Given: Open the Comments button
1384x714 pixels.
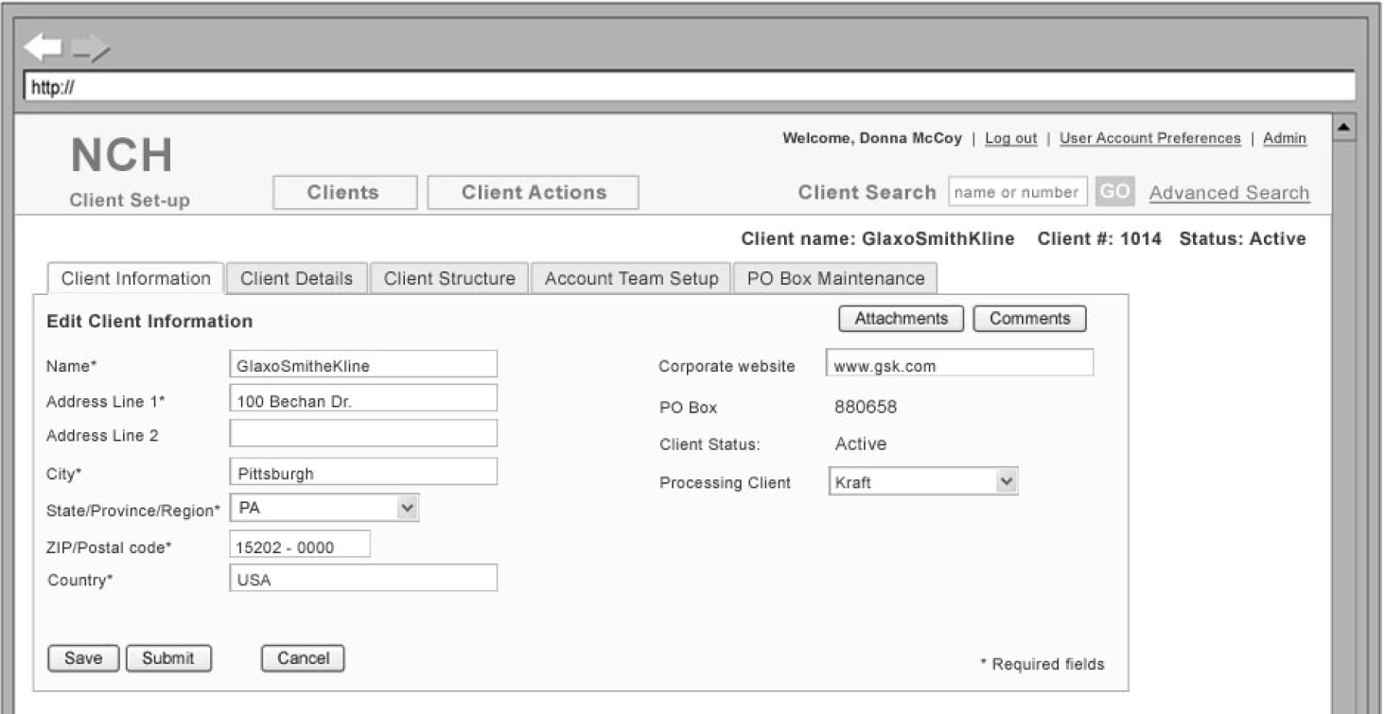Looking at the screenshot, I should pyautogui.click(x=1029, y=319).
